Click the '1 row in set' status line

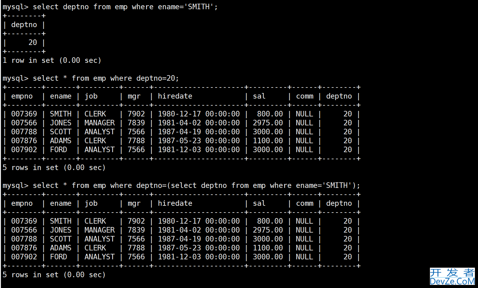coord(52,60)
